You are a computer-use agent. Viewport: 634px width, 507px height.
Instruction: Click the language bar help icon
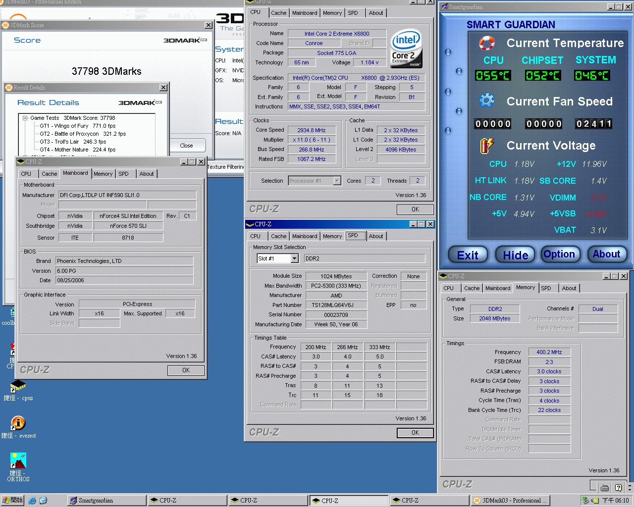(618, 488)
